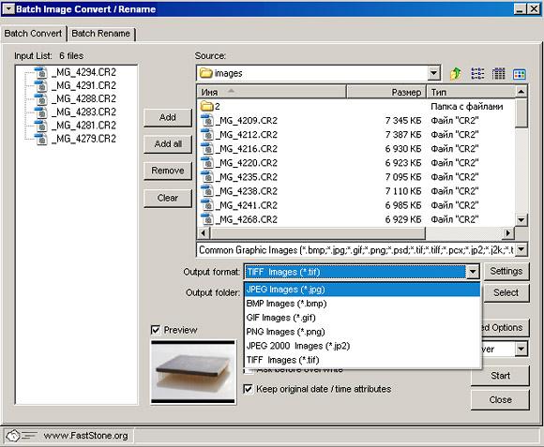Click file icon of _MG_4268.CR2 in source
This screenshot has width=544, height=447.
(207, 219)
